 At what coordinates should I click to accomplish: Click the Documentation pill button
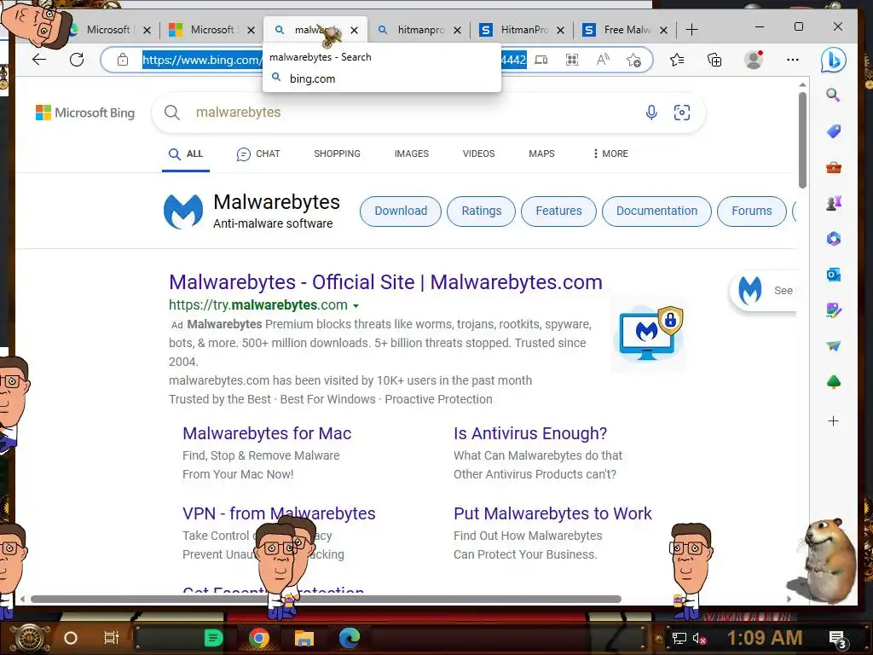[x=656, y=212]
